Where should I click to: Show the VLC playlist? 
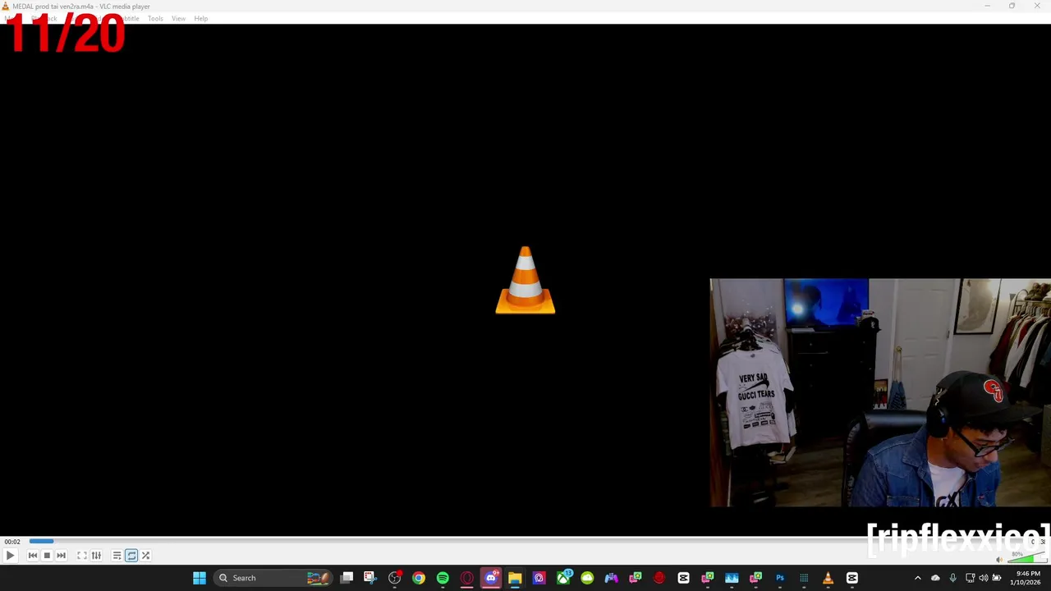(117, 556)
